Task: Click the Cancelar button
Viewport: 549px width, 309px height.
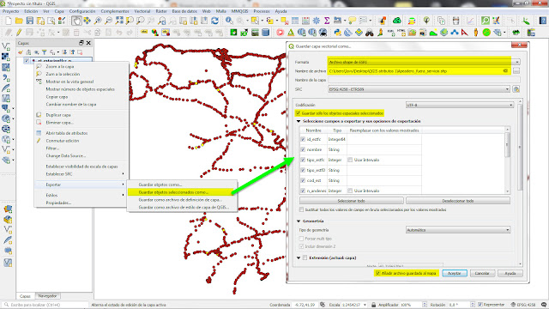Action: pos(482,273)
